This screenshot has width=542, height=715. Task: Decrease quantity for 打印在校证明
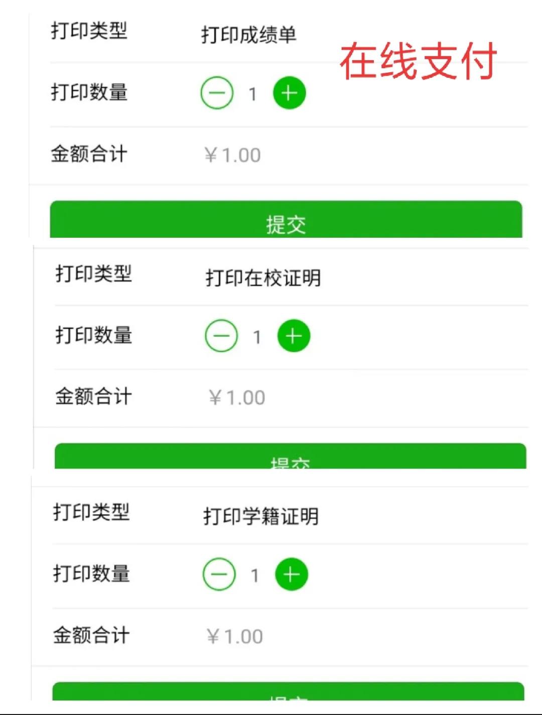[x=221, y=336]
